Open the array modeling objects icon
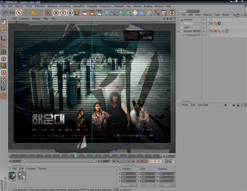 click(128, 13)
